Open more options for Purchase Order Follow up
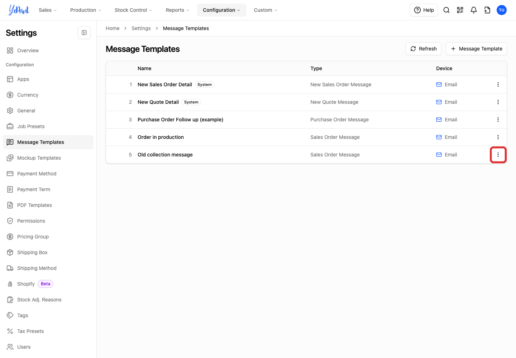The width and height of the screenshot is (516, 358). (498, 120)
